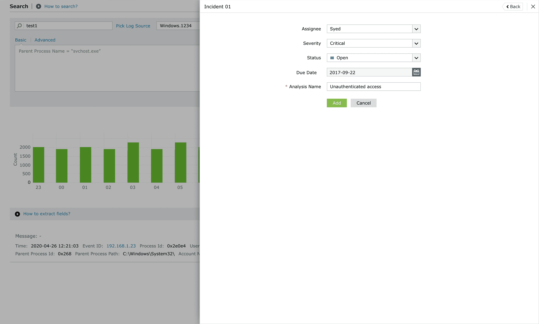Expand the Assignee dropdown
Image resolution: width=539 pixels, height=324 pixels.
coord(416,29)
